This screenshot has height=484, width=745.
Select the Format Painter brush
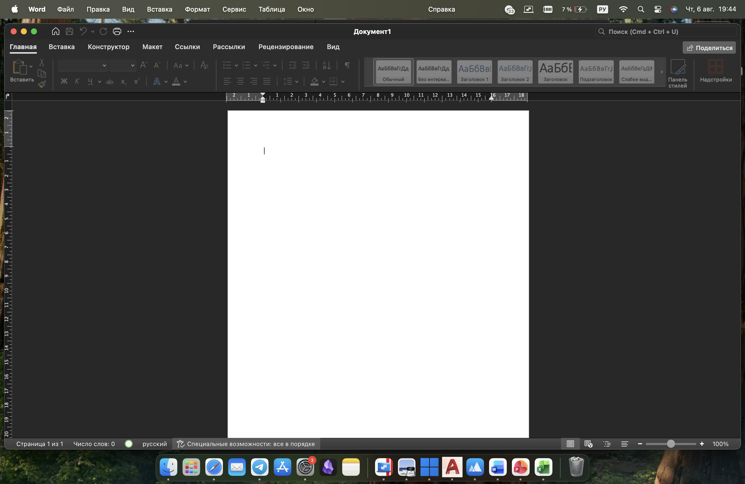pyautogui.click(x=42, y=84)
